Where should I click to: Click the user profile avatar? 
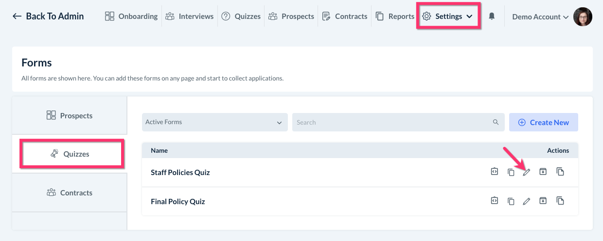coord(583,16)
